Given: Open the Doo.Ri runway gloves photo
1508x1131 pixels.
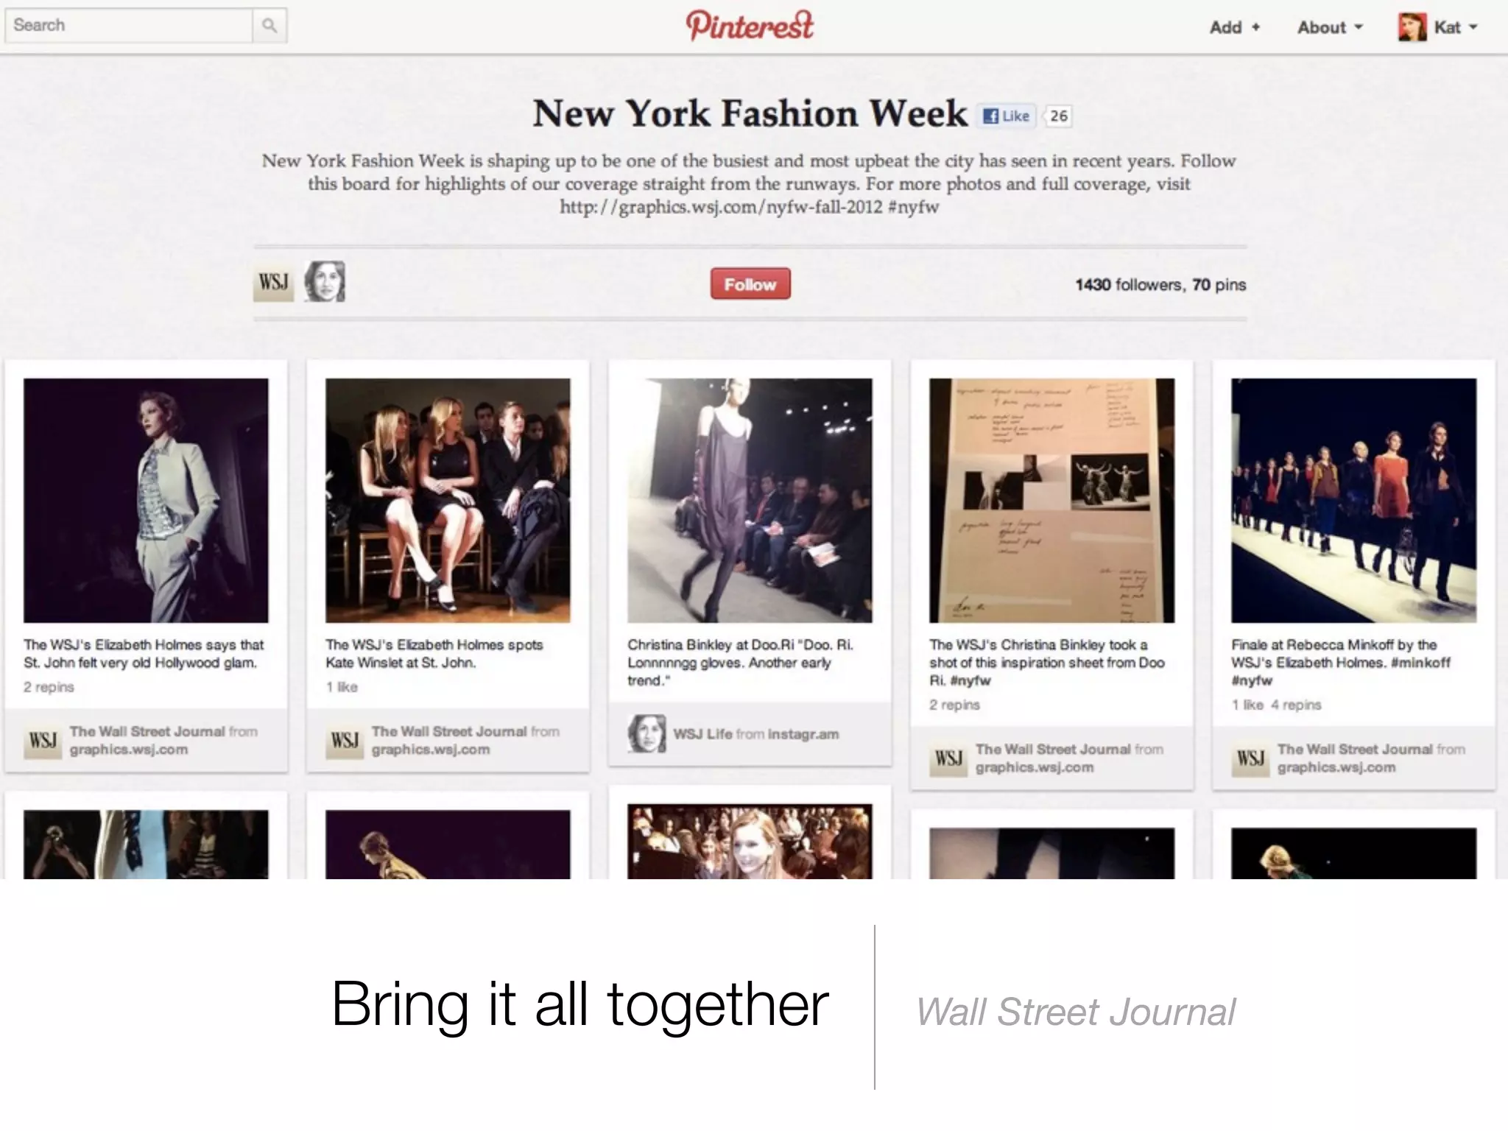Looking at the screenshot, I should (750, 501).
